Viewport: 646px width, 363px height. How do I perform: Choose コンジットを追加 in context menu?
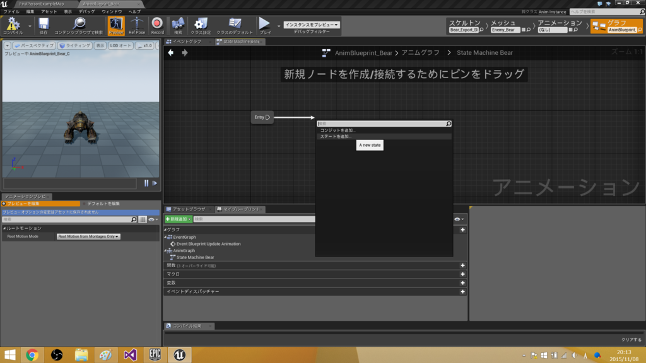pyautogui.click(x=384, y=130)
